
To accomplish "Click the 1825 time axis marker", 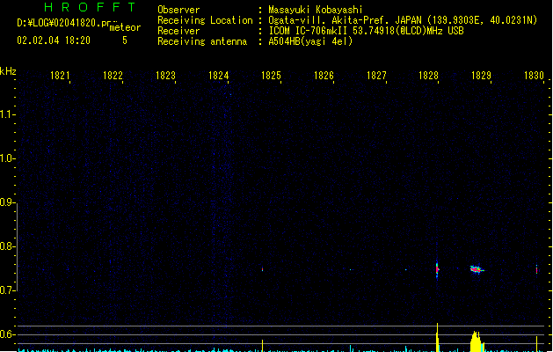I will coord(271,76).
